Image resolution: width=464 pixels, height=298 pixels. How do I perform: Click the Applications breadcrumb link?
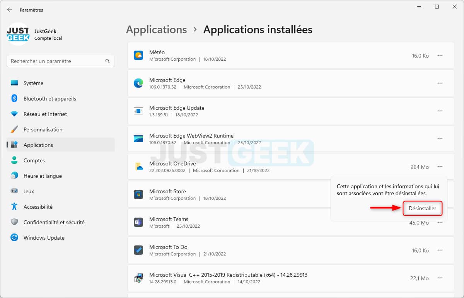coord(157,30)
